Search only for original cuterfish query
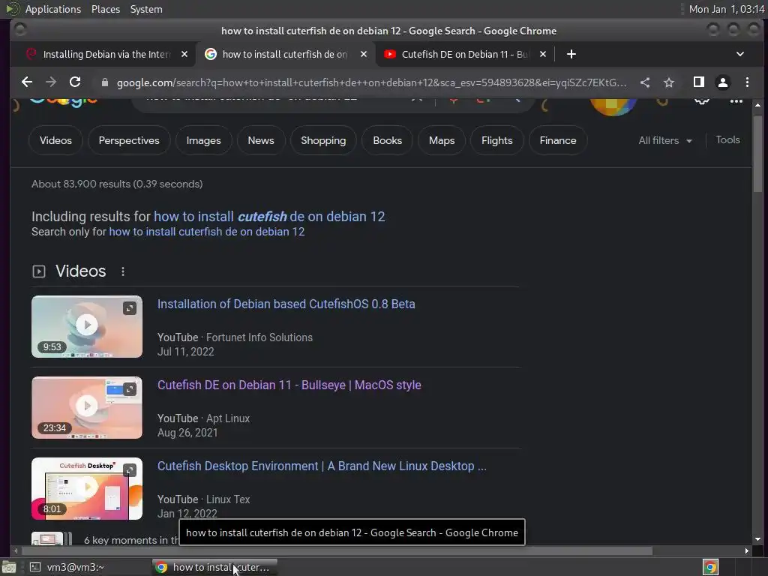The width and height of the screenshot is (768, 576). [207, 232]
